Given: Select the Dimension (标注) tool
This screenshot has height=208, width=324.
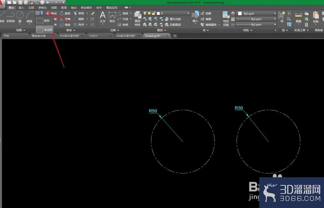Looking at the screenshot, I should pyautogui.click(x=112, y=17).
